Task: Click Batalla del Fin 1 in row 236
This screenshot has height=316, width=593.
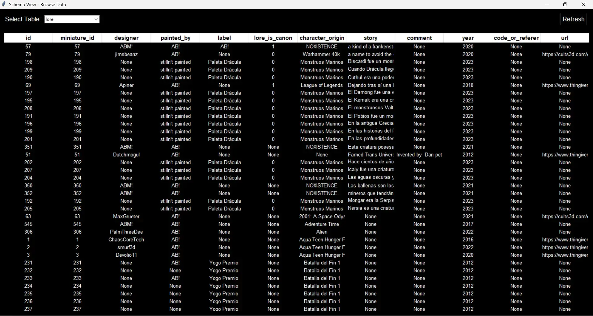Action: 322,301
